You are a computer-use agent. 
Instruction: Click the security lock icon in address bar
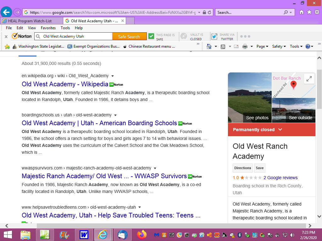204,12
